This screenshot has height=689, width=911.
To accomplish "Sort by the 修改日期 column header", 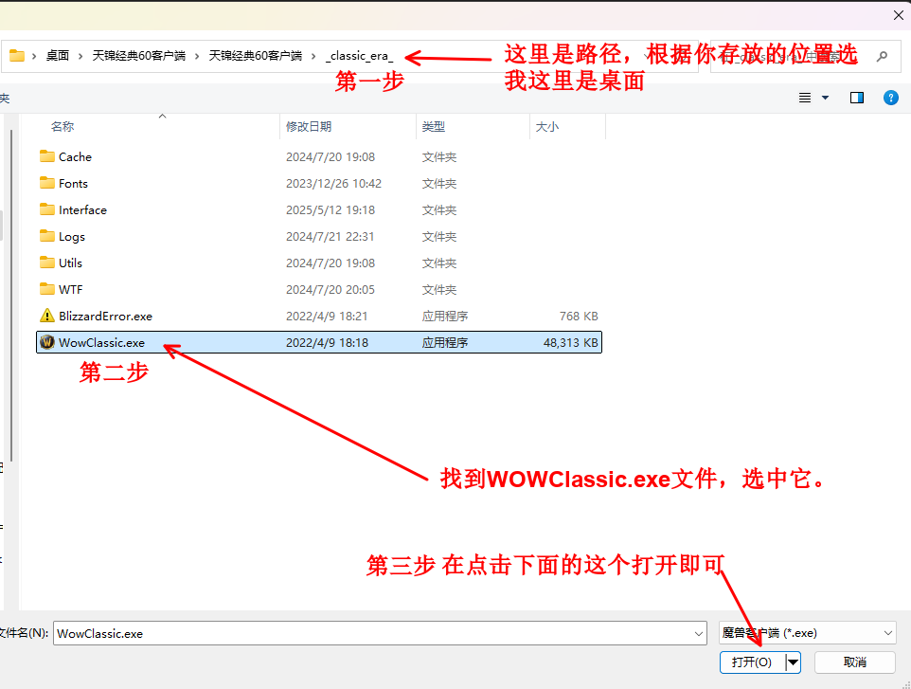I will (x=309, y=126).
